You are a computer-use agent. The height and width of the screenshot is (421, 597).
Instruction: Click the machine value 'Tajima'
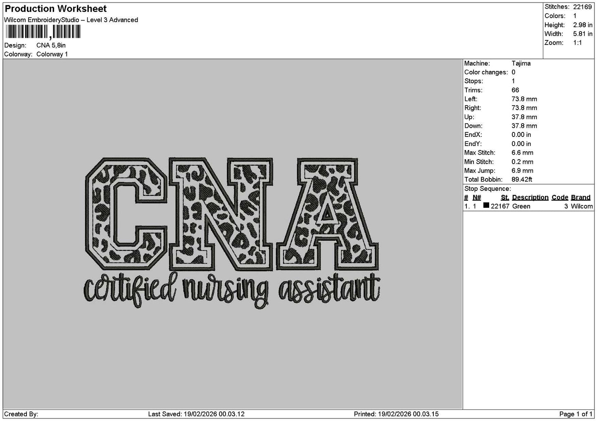tap(521, 64)
